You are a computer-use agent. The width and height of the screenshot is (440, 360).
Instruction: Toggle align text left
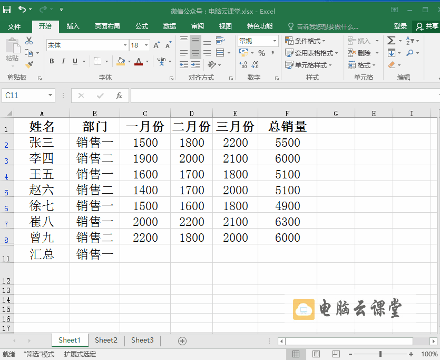pyautogui.click(x=184, y=53)
